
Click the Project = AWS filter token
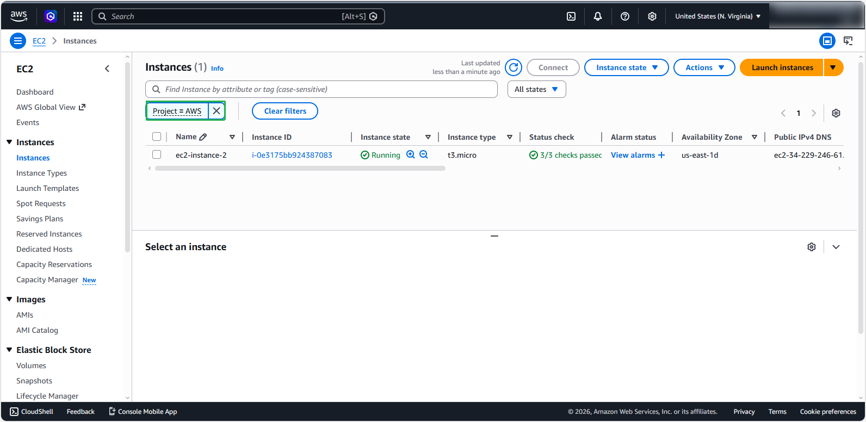177,111
